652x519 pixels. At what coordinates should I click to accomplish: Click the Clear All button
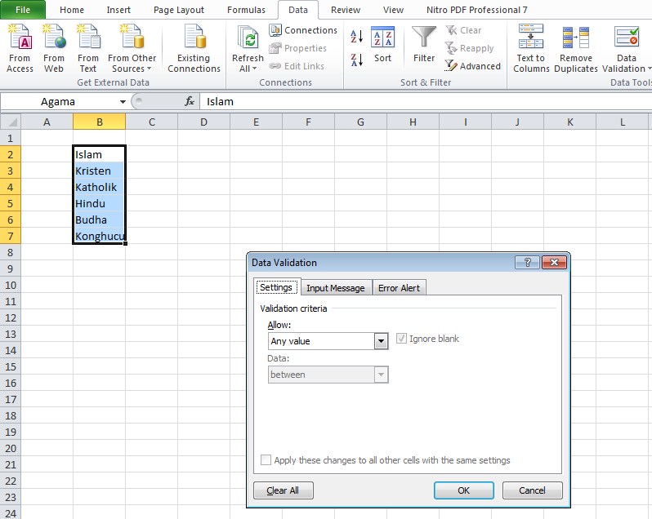click(283, 490)
